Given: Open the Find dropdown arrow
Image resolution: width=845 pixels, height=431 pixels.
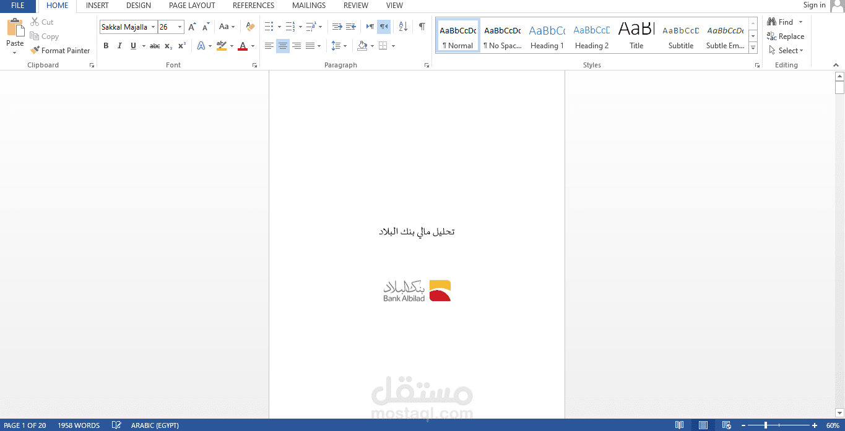Looking at the screenshot, I should pyautogui.click(x=800, y=22).
